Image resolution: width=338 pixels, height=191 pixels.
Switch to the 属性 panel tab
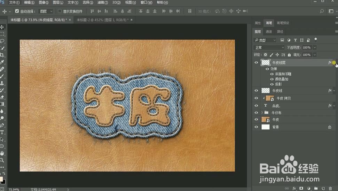pos(258,23)
